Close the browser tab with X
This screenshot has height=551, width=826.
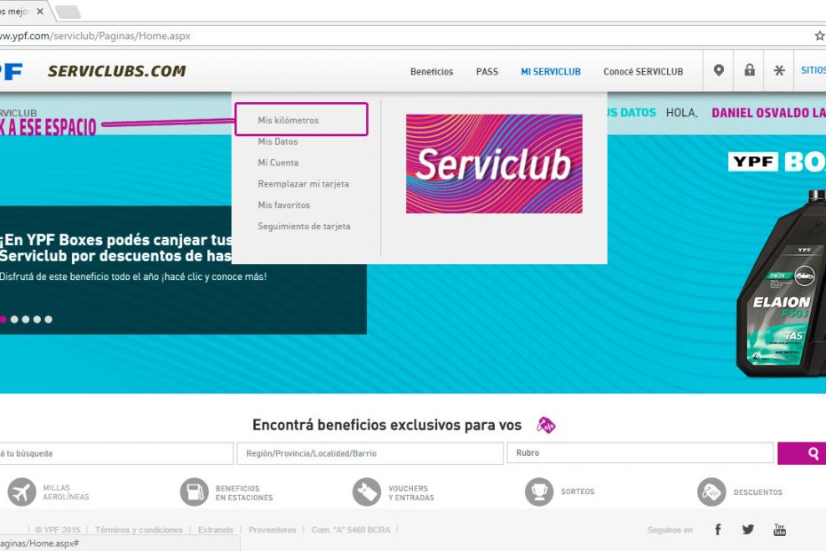tap(40, 11)
